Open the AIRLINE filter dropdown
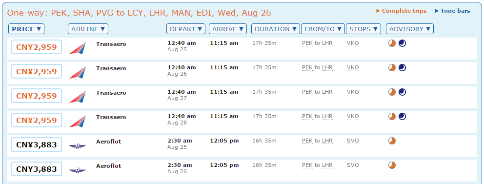 click(x=88, y=29)
